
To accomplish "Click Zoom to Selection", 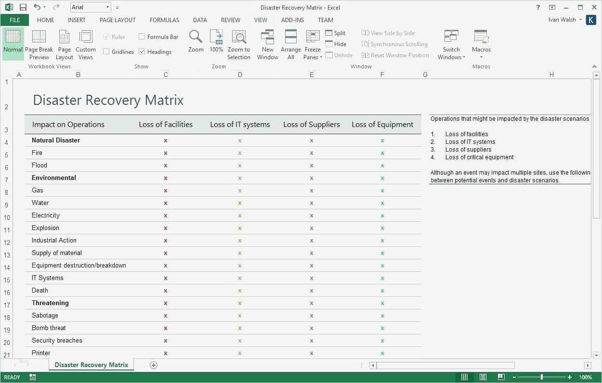I will [239, 37].
